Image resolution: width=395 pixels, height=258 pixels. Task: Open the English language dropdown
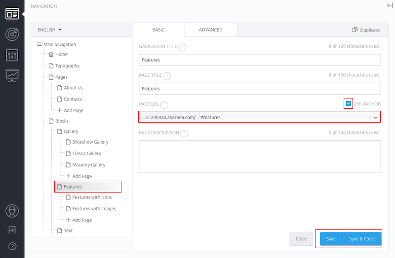pos(50,30)
